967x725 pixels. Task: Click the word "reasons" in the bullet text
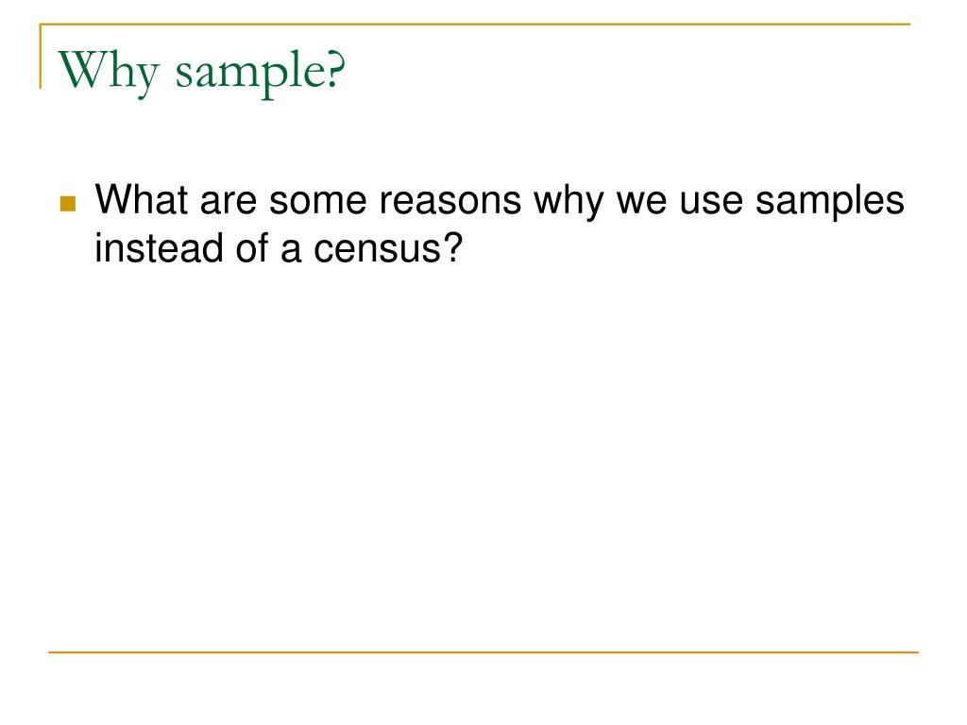point(450,202)
